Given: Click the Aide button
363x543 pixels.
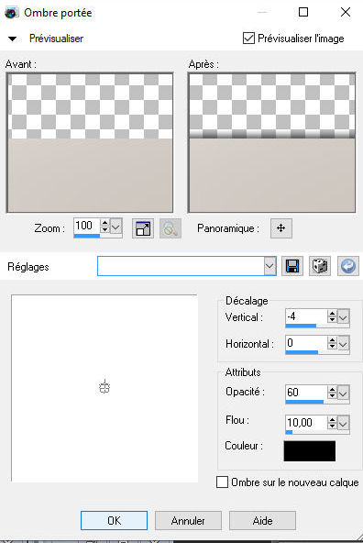Looking at the screenshot, I should (263, 520).
